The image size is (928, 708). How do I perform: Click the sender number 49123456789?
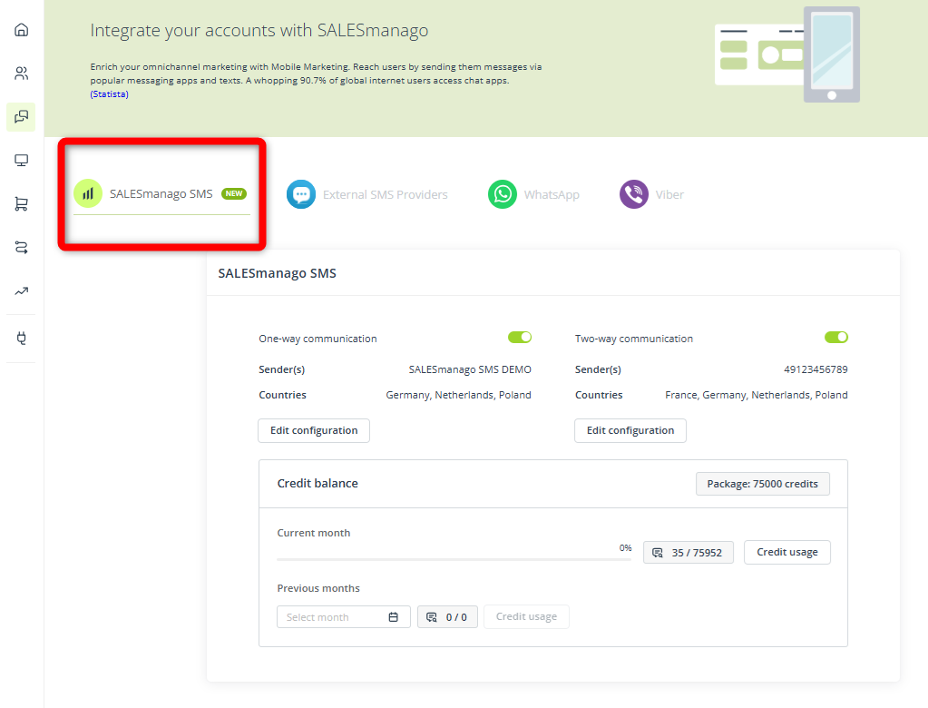[x=816, y=369]
